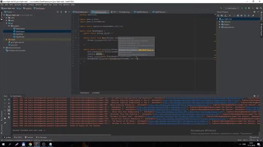Execute Maven goal icon
Image resolution: width=263 pixels, height=147 pixels.
click(x=238, y=16)
